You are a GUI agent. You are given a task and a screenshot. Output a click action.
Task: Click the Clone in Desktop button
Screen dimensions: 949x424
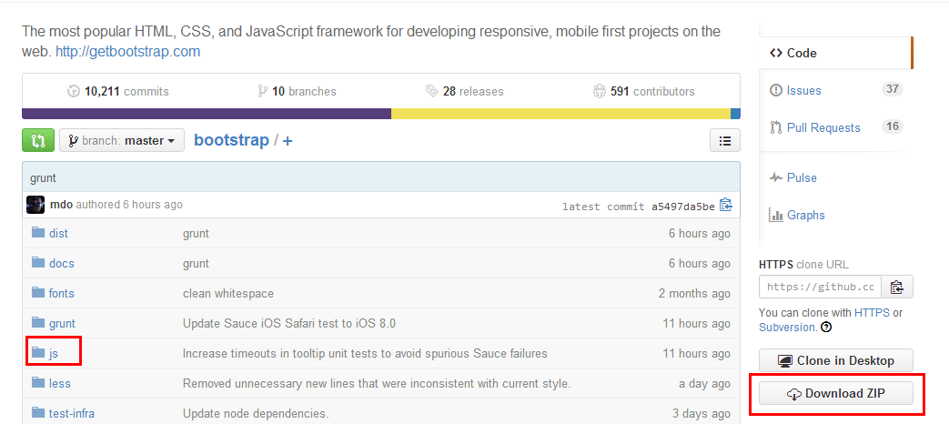(836, 360)
